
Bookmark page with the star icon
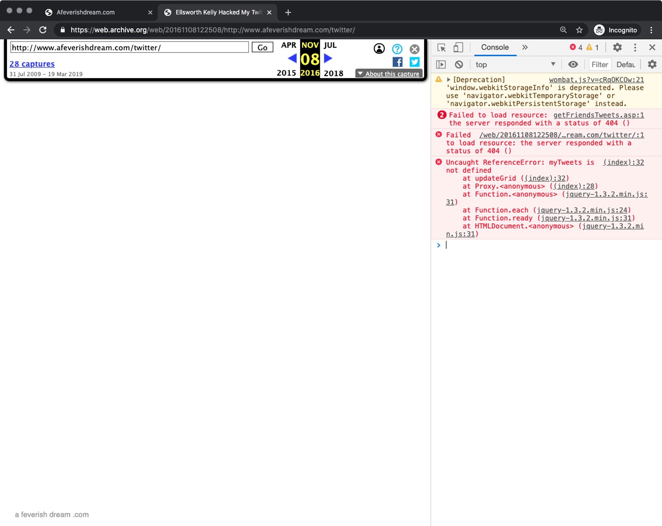click(579, 30)
